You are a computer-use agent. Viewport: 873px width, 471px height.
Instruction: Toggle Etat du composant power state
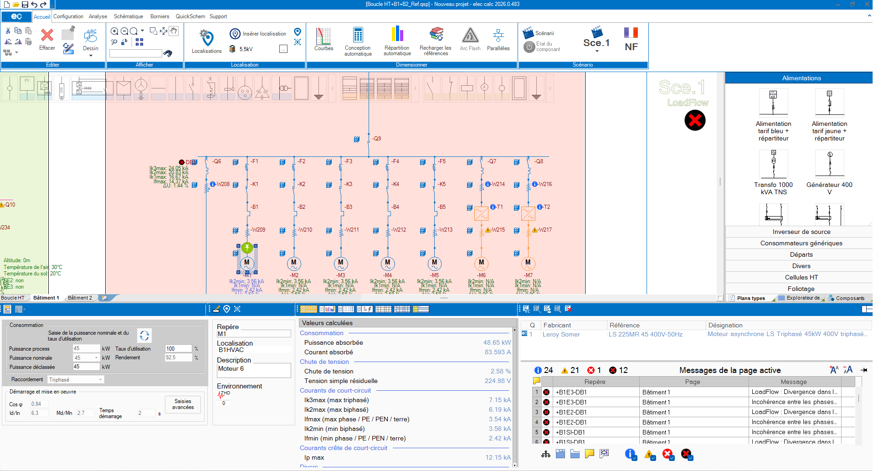click(542, 47)
